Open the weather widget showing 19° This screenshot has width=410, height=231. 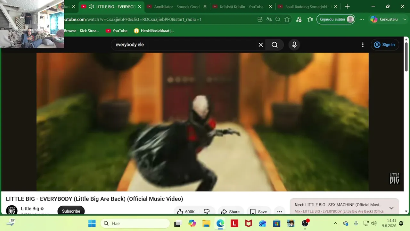[x=11, y=223]
